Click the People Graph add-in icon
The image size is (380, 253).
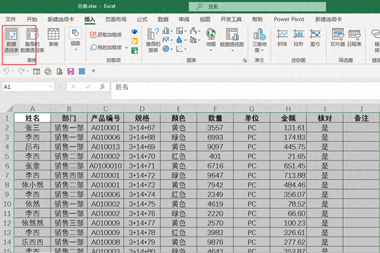point(134,50)
